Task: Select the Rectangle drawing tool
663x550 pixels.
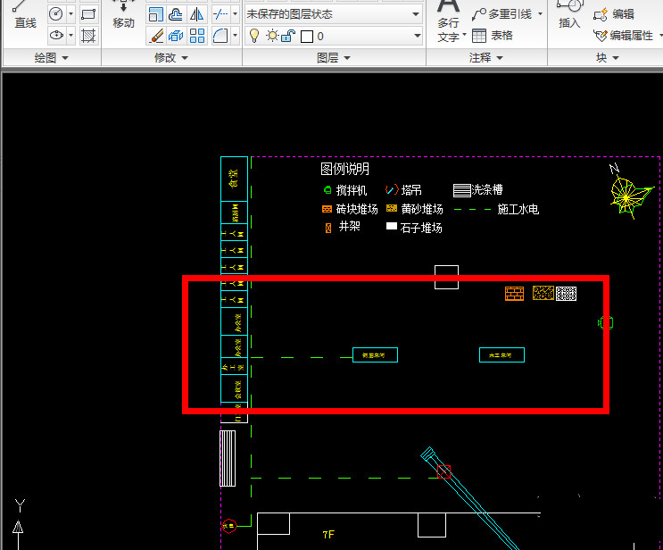Action: point(89,14)
